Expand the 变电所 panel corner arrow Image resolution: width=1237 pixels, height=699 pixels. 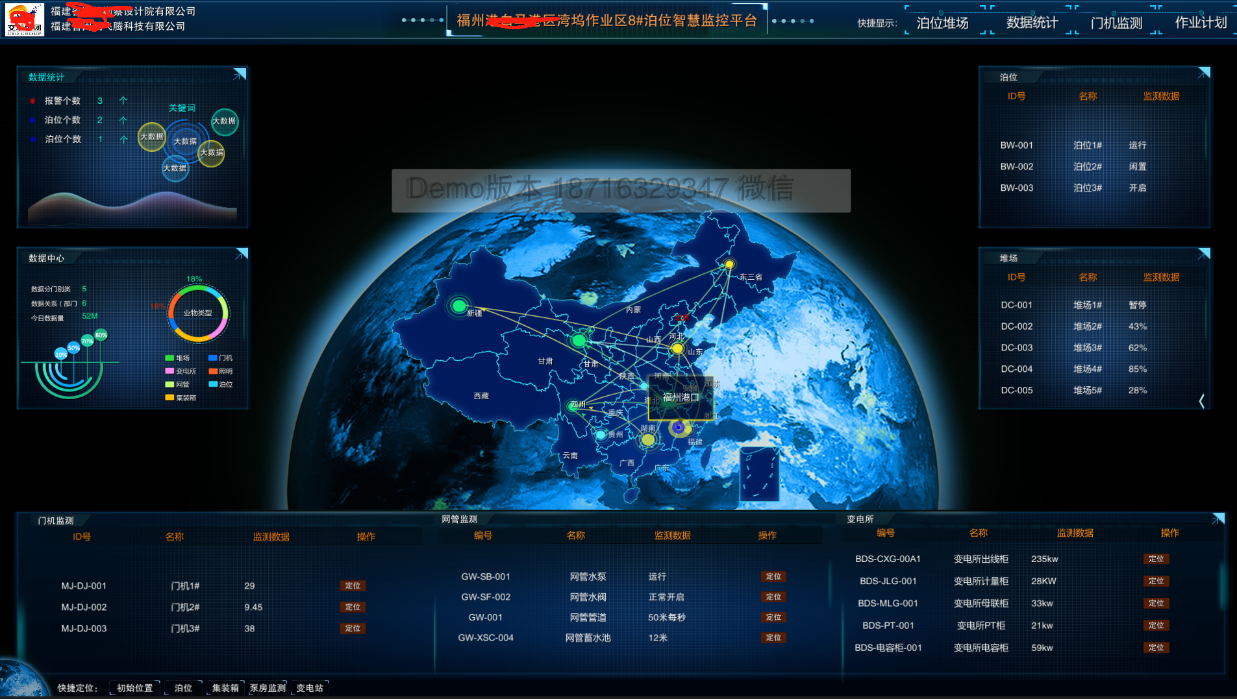[1218, 519]
